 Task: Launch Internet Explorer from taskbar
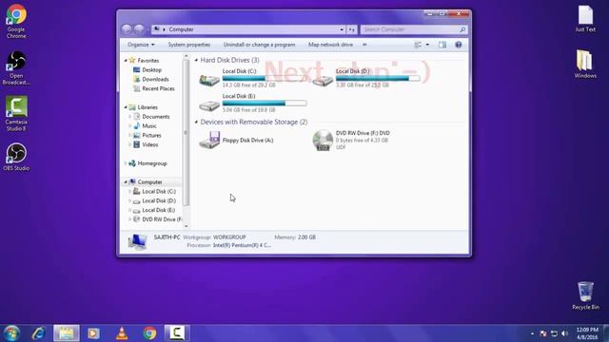[38, 333]
